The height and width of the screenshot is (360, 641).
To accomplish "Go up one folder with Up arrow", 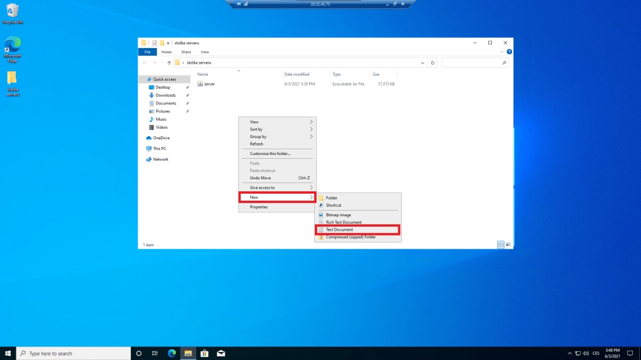I will 169,62.
